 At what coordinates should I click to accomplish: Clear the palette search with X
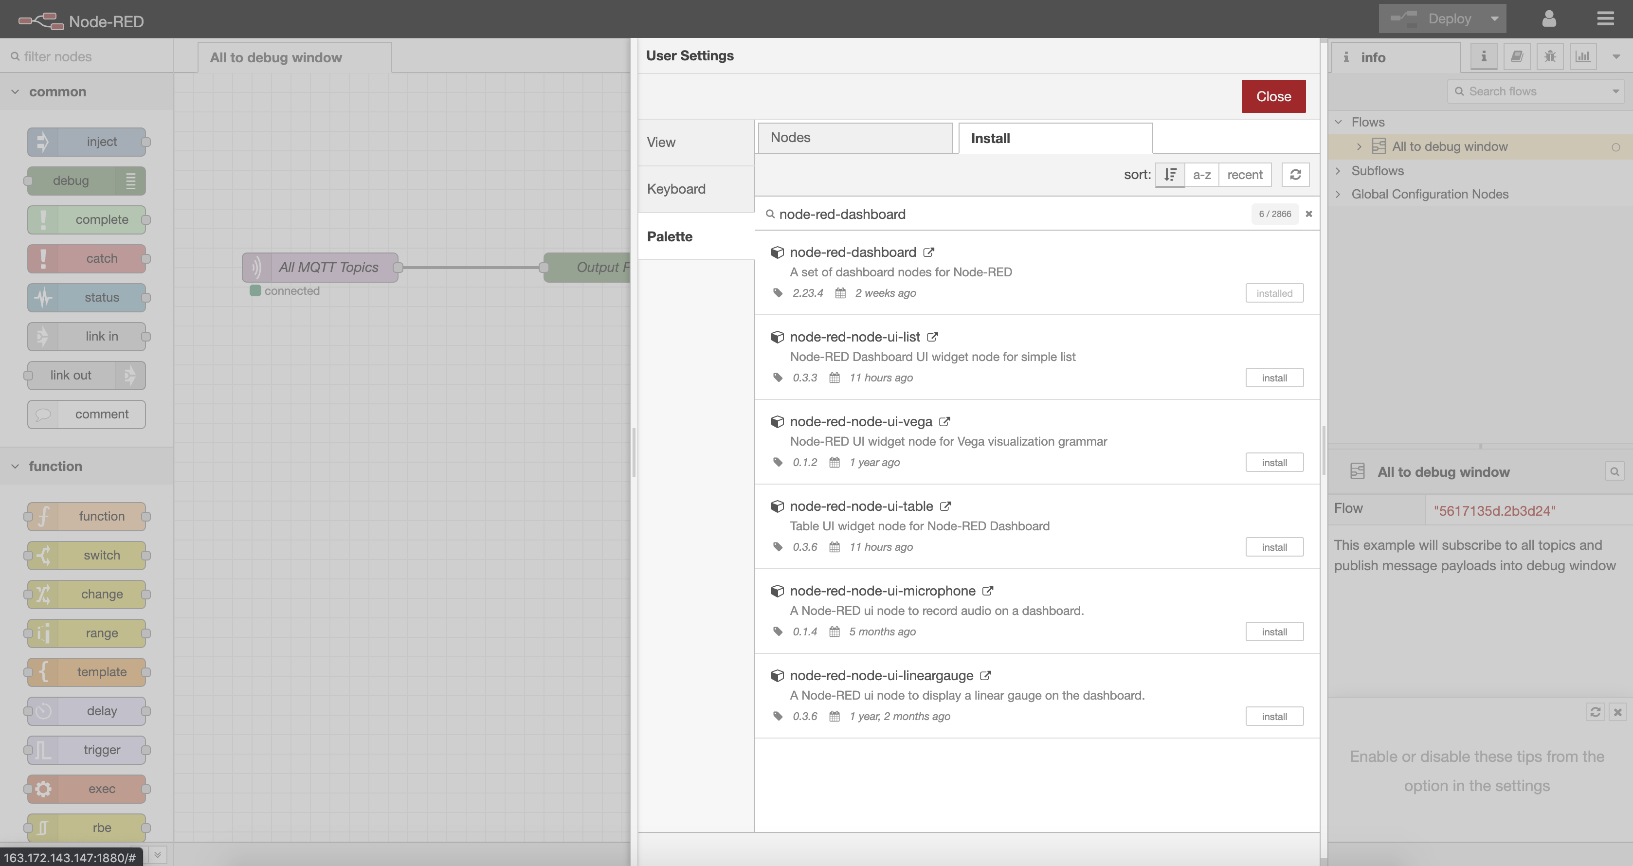(1308, 214)
